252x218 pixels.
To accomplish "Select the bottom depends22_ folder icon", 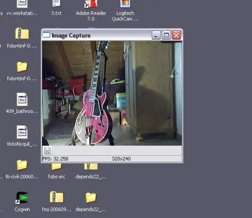I will 91,198.
